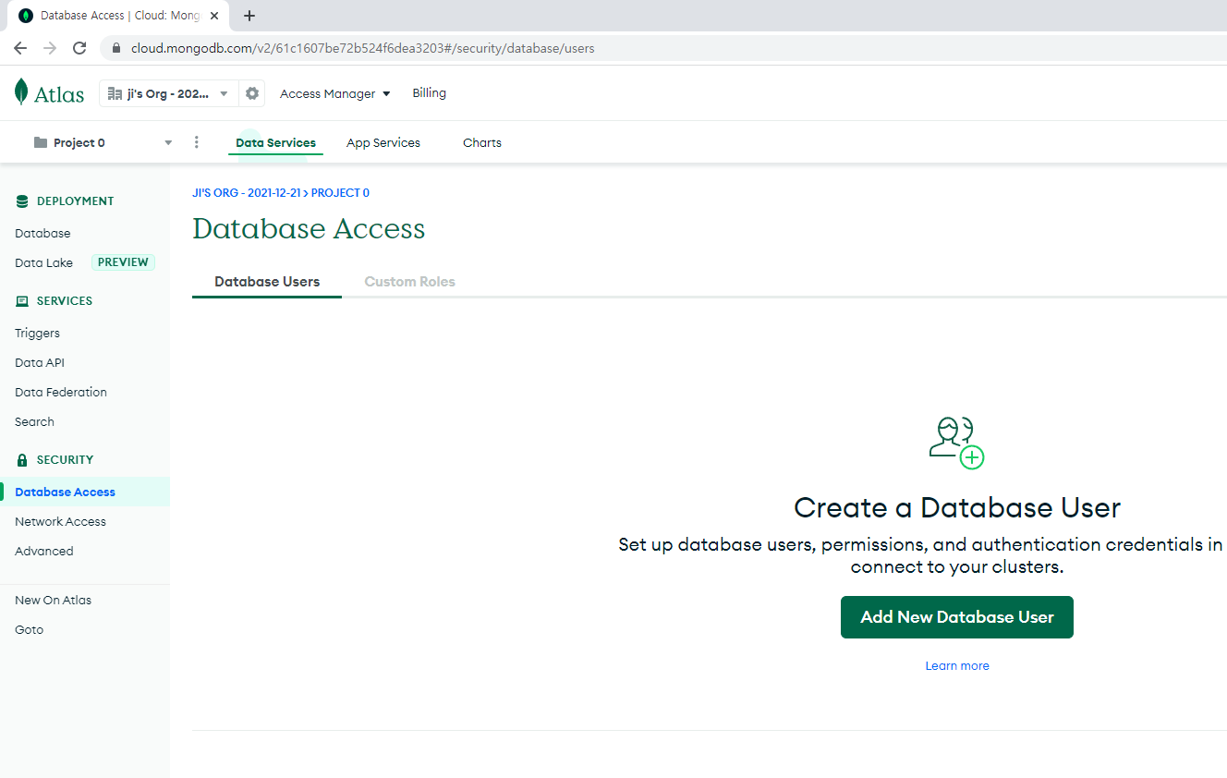Click the browser forward arrow

(50, 48)
